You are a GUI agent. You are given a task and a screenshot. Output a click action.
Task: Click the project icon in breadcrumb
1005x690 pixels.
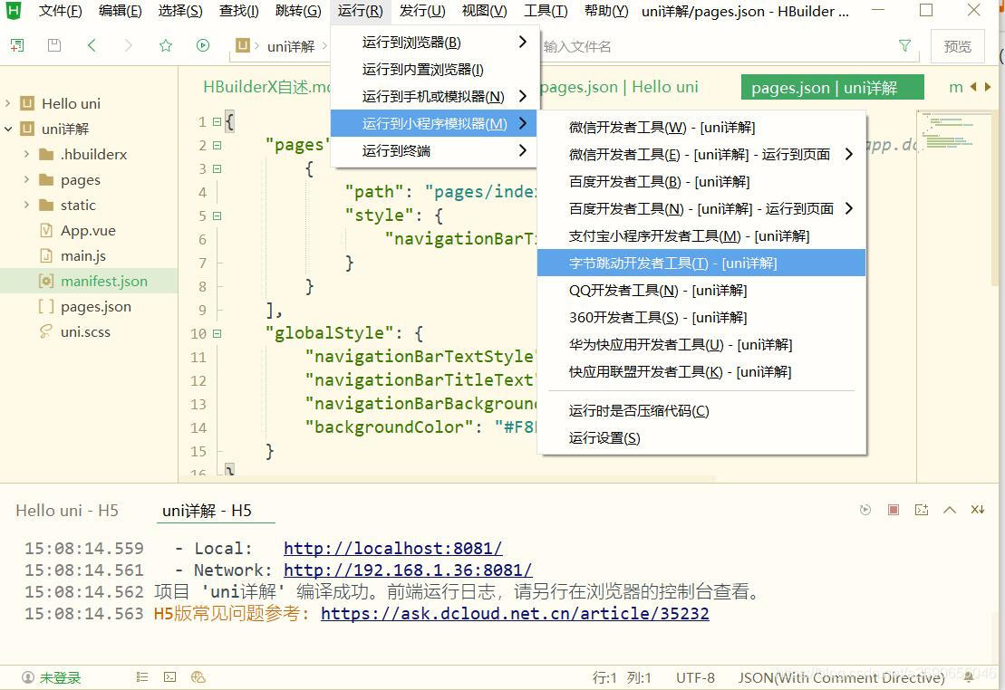click(x=242, y=45)
